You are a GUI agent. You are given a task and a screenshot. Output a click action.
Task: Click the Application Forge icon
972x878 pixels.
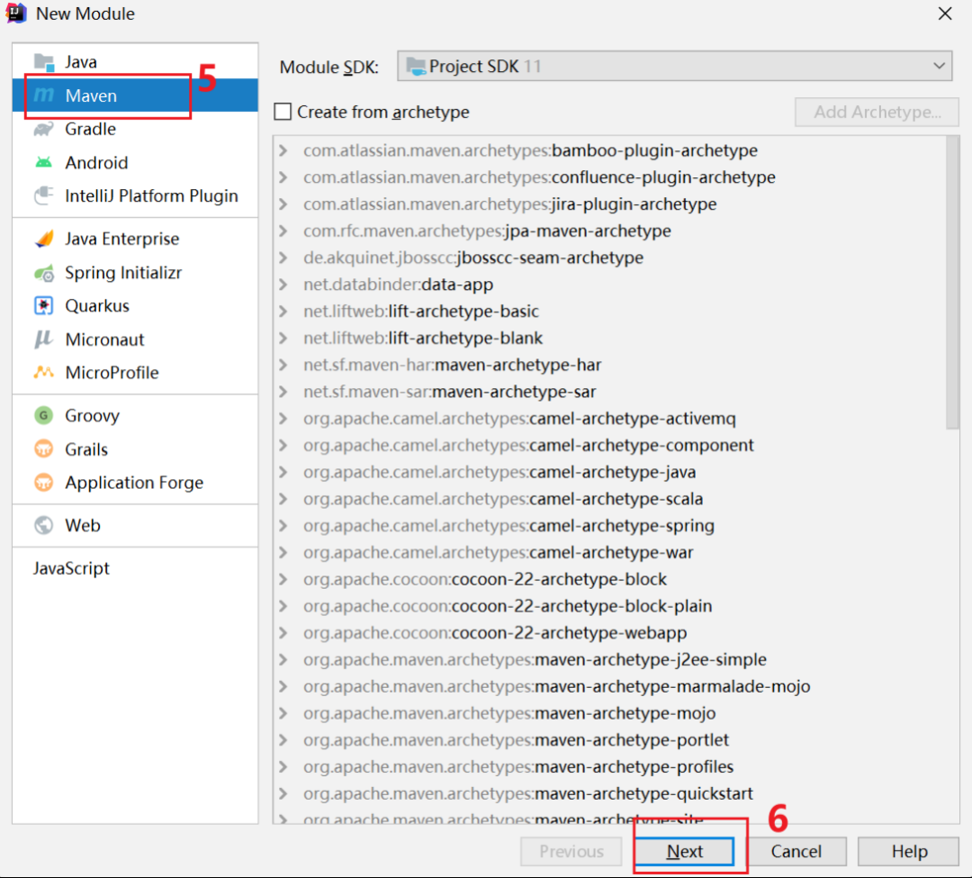click(44, 483)
